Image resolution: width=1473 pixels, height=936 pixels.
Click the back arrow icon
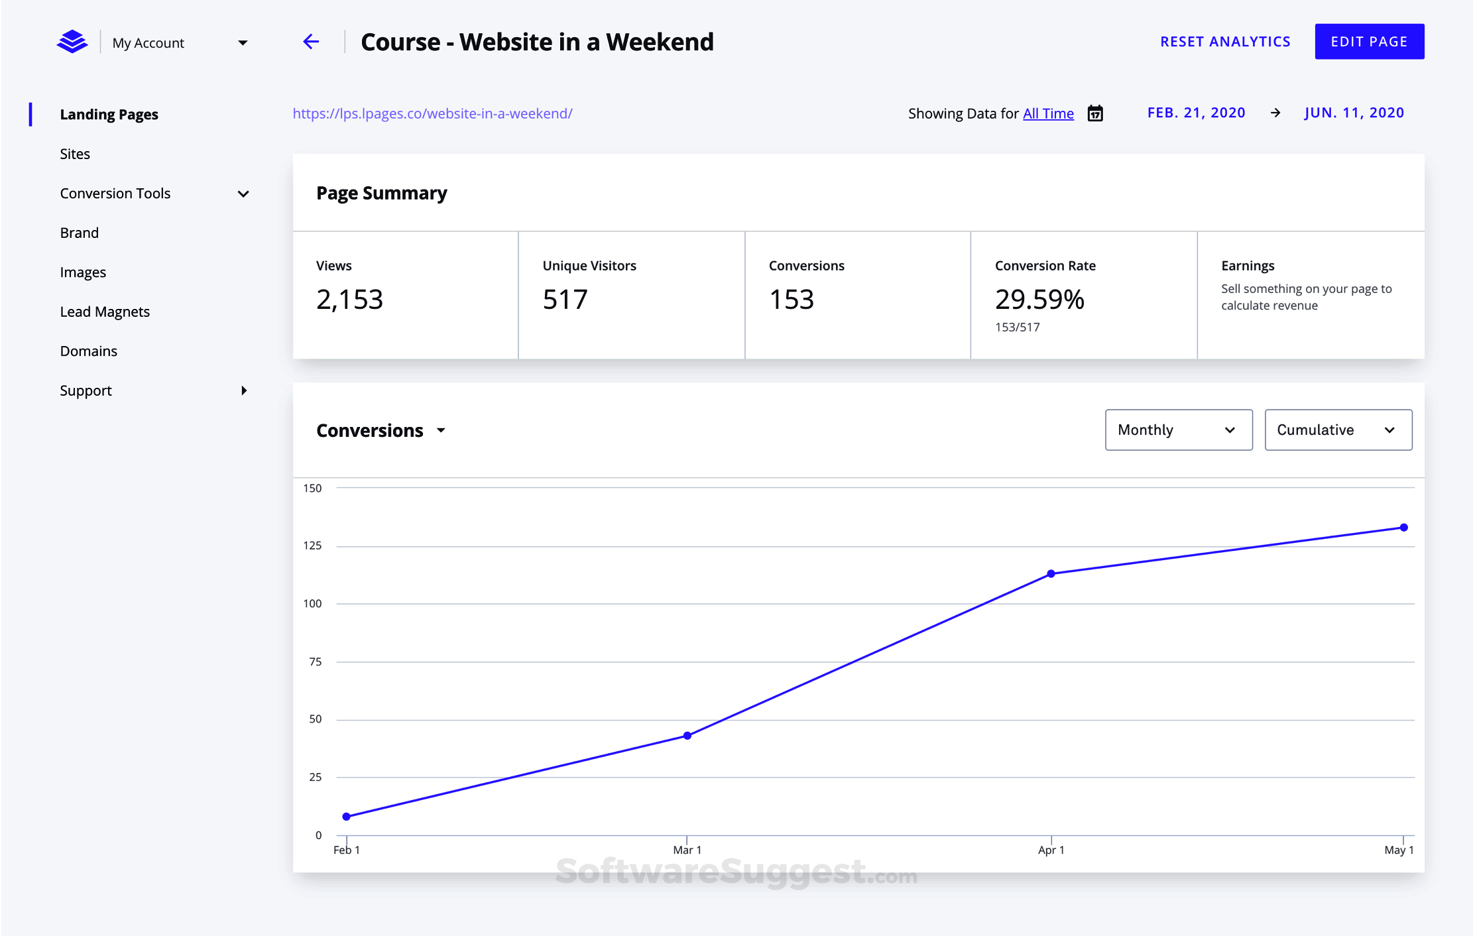[311, 42]
